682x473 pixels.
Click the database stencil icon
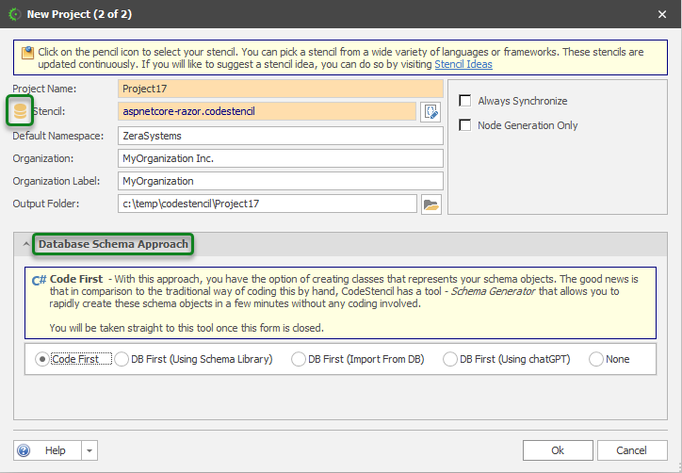click(x=20, y=112)
